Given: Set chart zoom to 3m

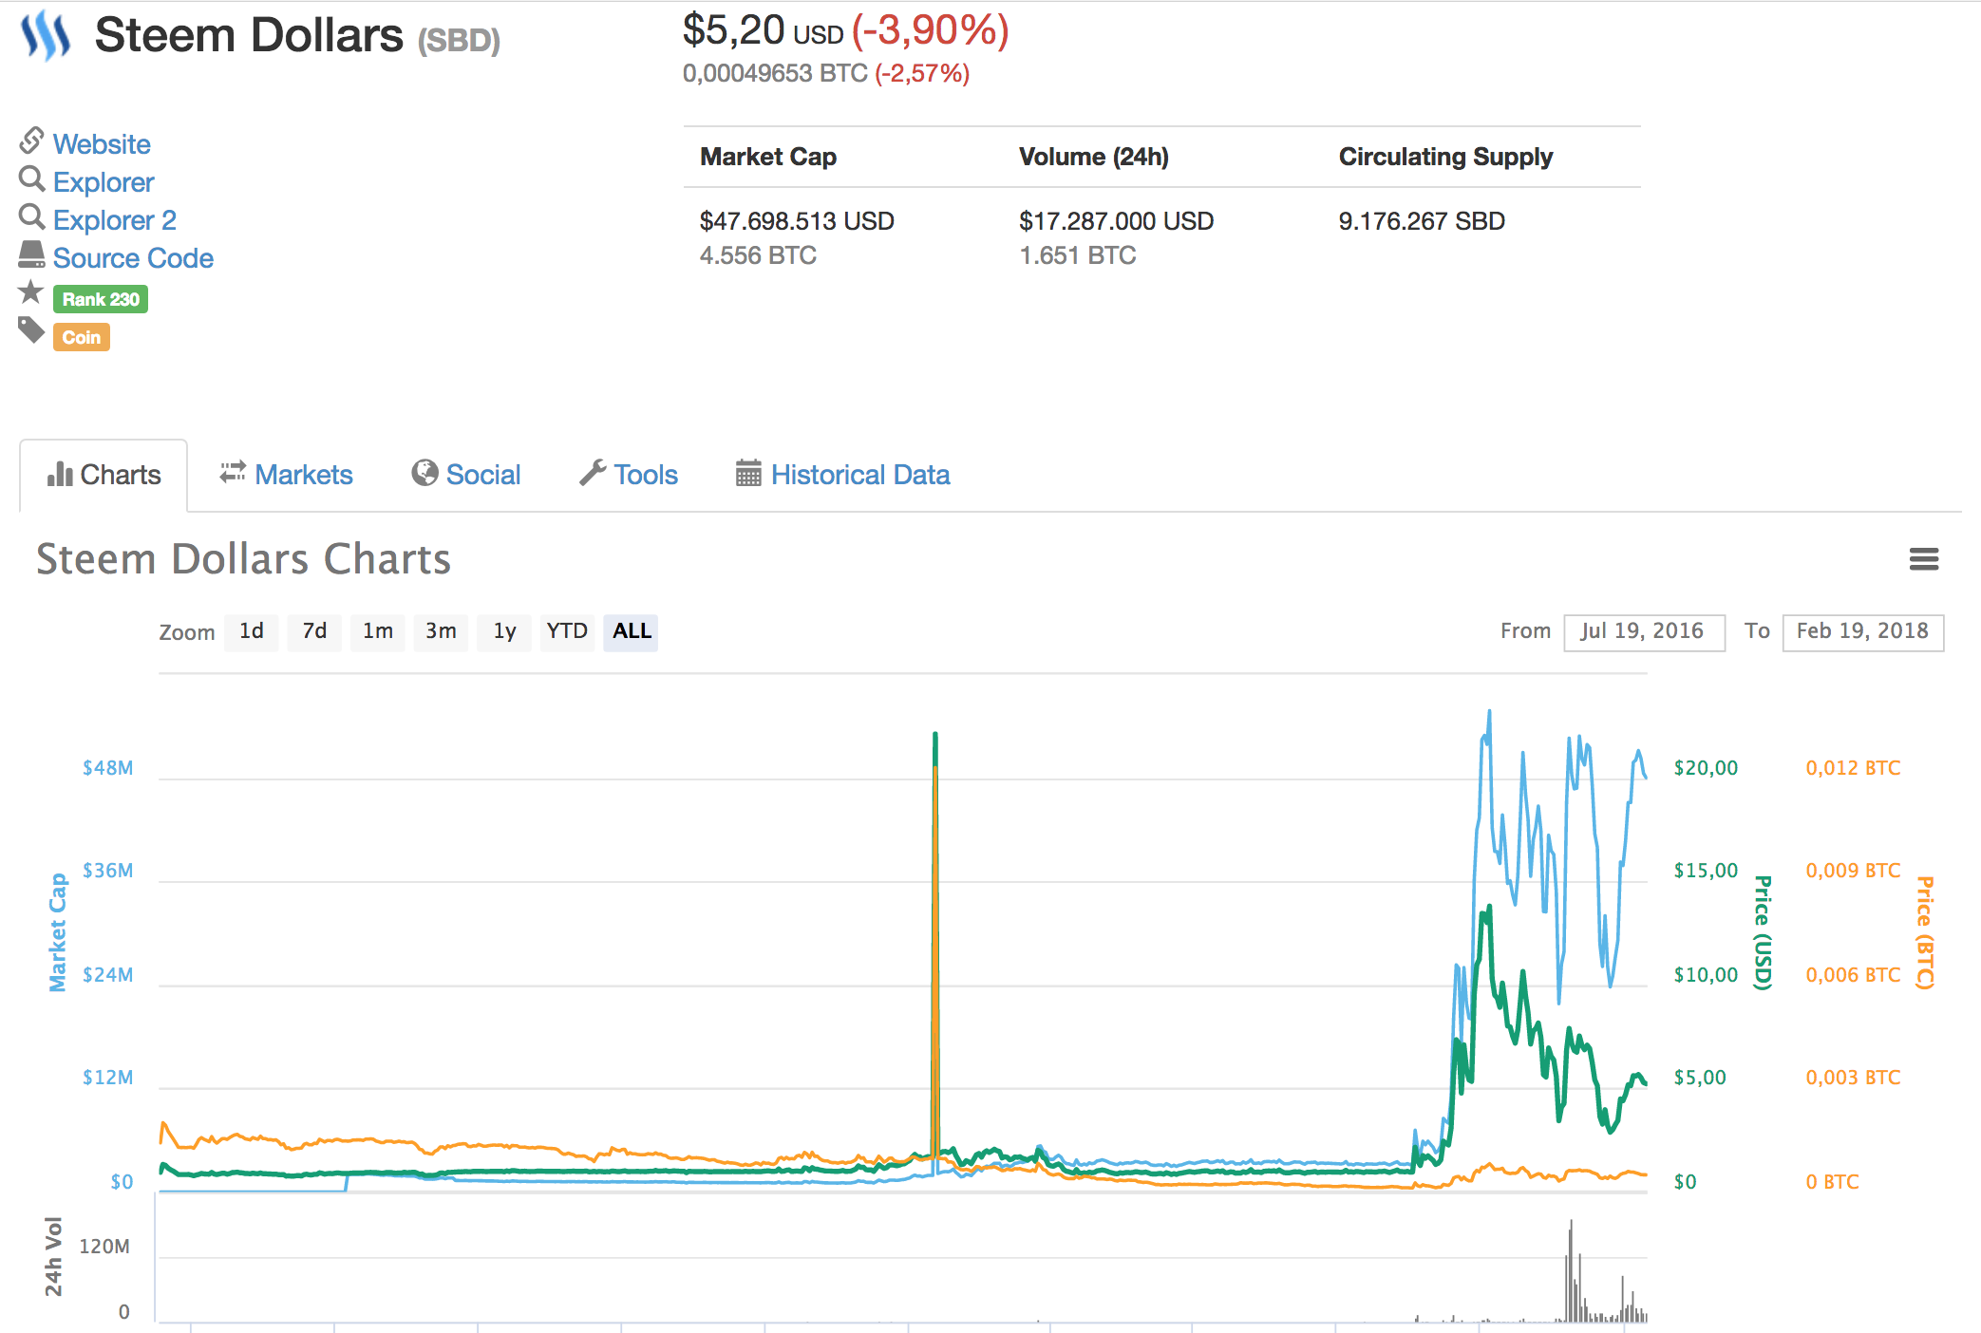Looking at the screenshot, I should pos(441,631).
